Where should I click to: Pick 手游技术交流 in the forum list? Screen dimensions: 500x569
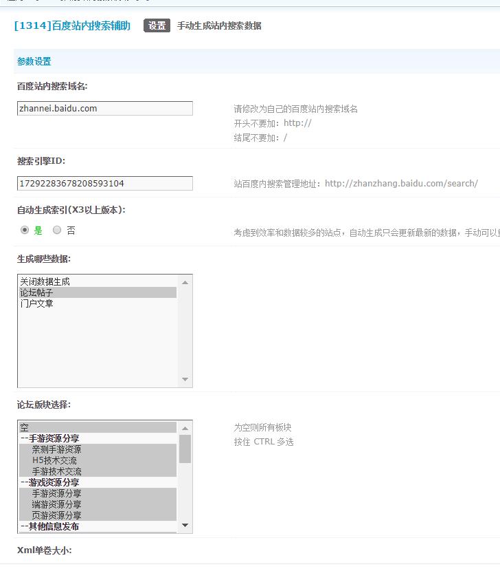(x=56, y=471)
